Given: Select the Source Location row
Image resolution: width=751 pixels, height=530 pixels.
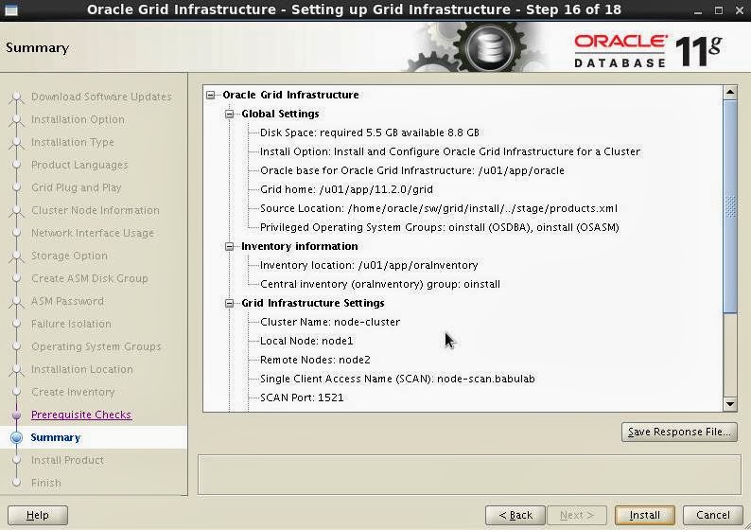Looking at the screenshot, I should point(438,208).
